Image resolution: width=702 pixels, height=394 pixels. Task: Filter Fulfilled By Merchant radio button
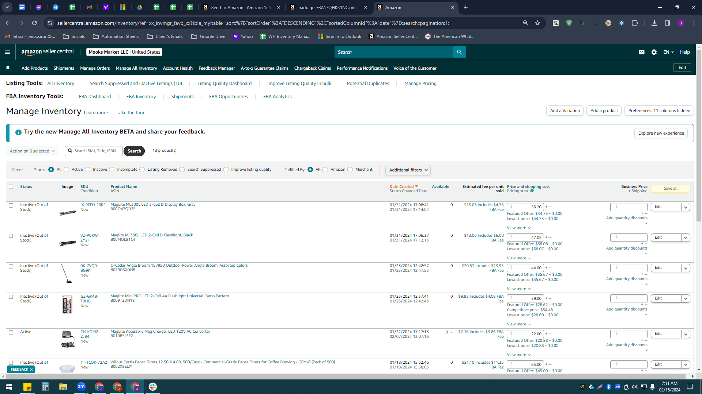[350, 170]
